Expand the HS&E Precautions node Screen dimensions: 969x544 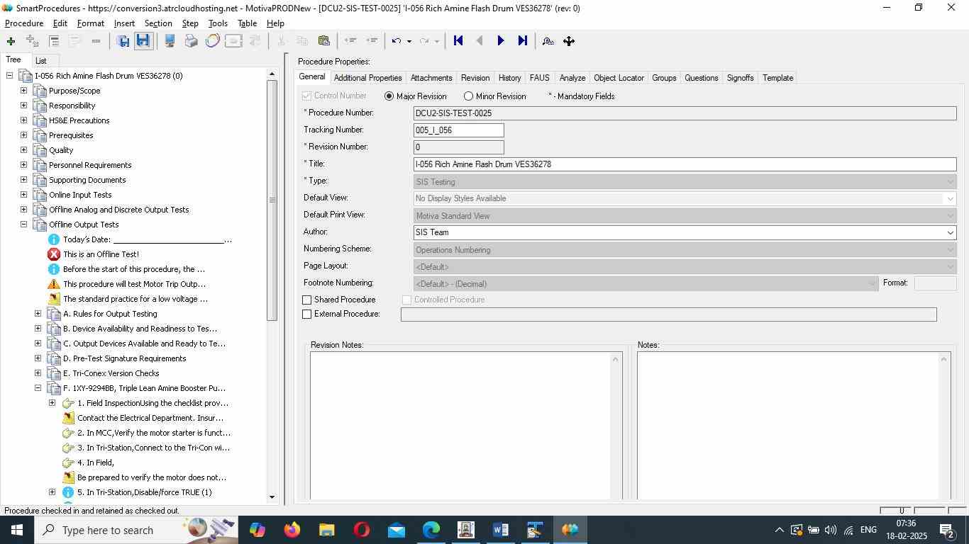(x=23, y=120)
